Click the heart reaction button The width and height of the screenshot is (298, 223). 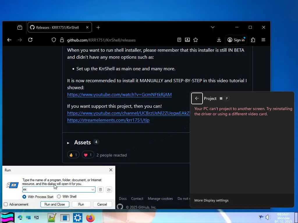coord(88,155)
